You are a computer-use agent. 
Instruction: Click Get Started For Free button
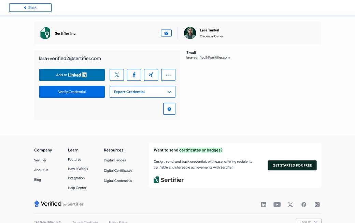292,165
